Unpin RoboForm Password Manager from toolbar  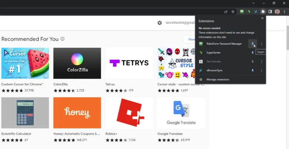pos(253,44)
